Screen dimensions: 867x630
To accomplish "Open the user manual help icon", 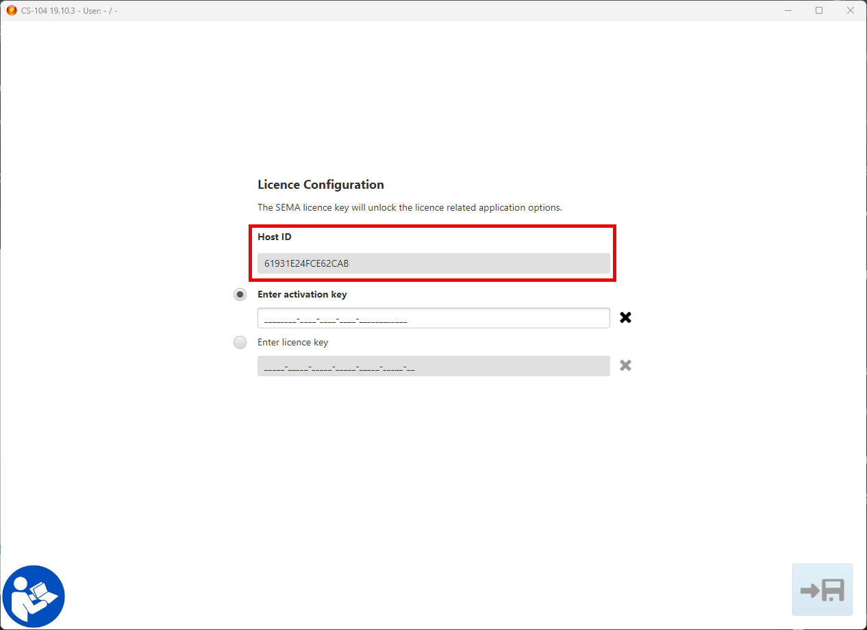I will point(34,596).
